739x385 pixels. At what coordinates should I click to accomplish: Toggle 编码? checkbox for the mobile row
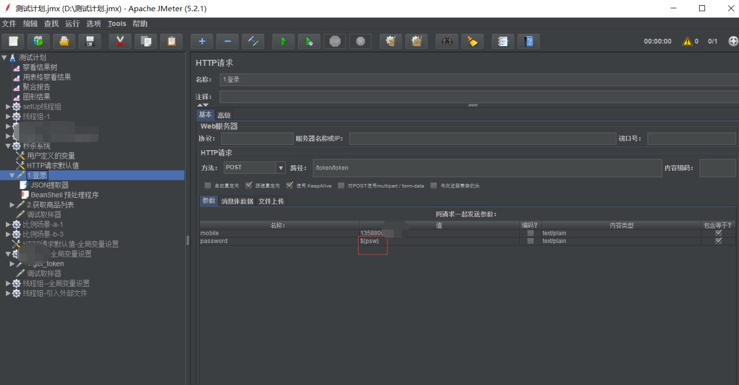[530, 233]
